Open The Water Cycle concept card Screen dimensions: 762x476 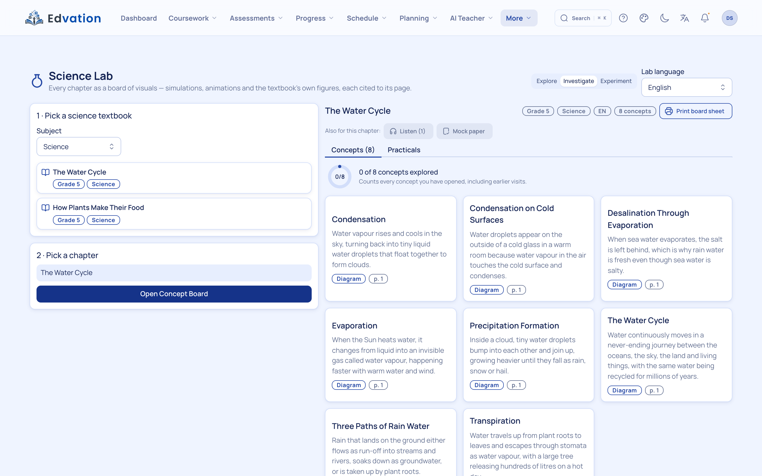click(x=666, y=355)
